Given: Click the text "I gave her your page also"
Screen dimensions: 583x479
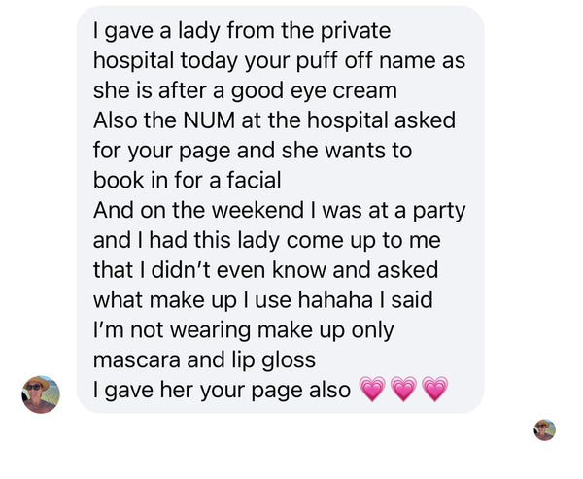Looking at the screenshot, I should [x=222, y=391].
